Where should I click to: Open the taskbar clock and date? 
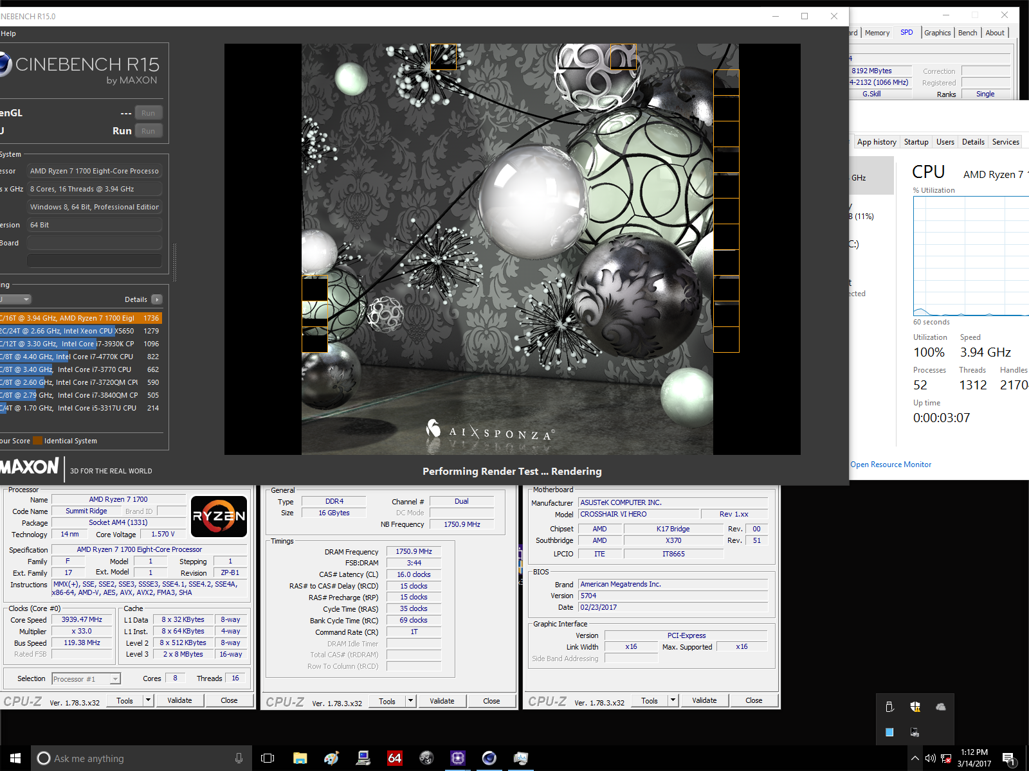pos(974,758)
